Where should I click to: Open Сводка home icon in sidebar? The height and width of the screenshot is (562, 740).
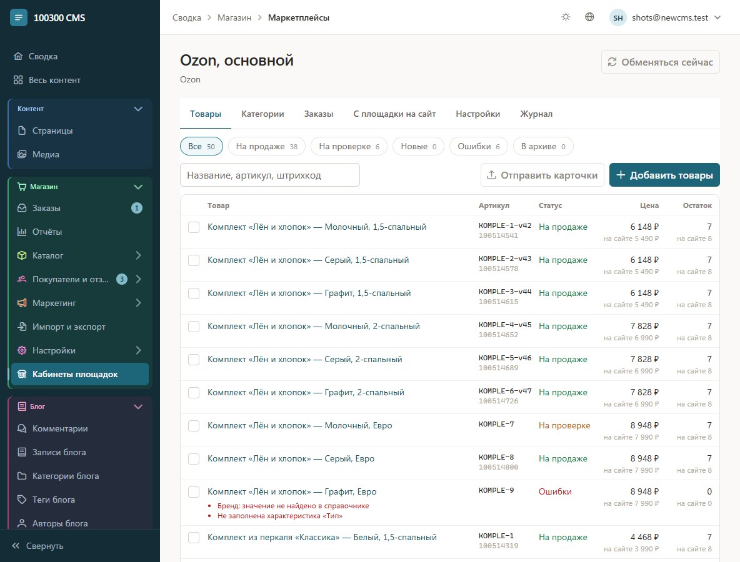click(x=18, y=56)
